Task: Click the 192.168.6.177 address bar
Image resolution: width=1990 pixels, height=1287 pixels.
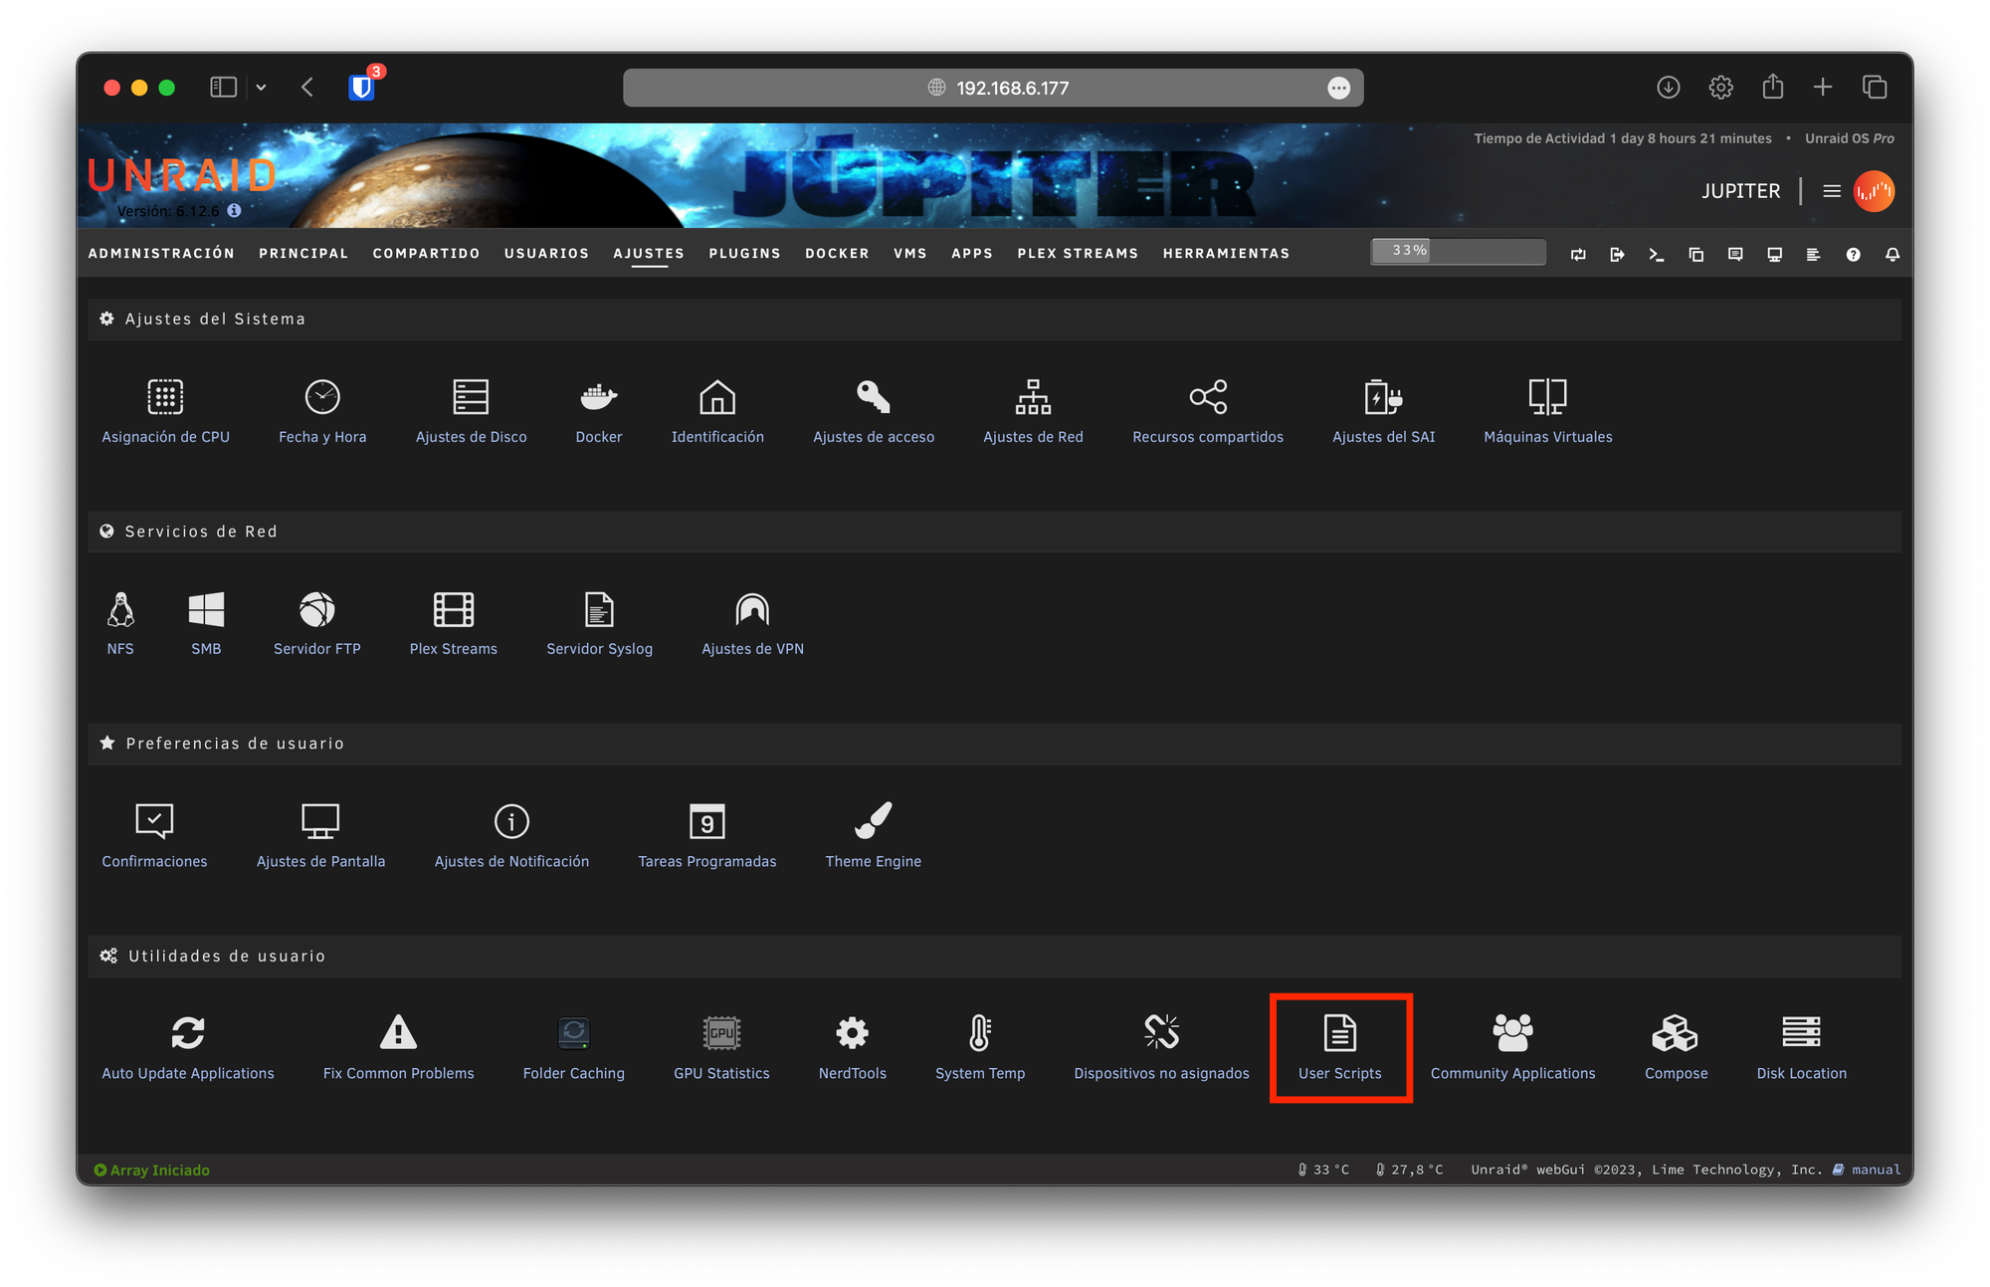Action: tap(992, 88)
